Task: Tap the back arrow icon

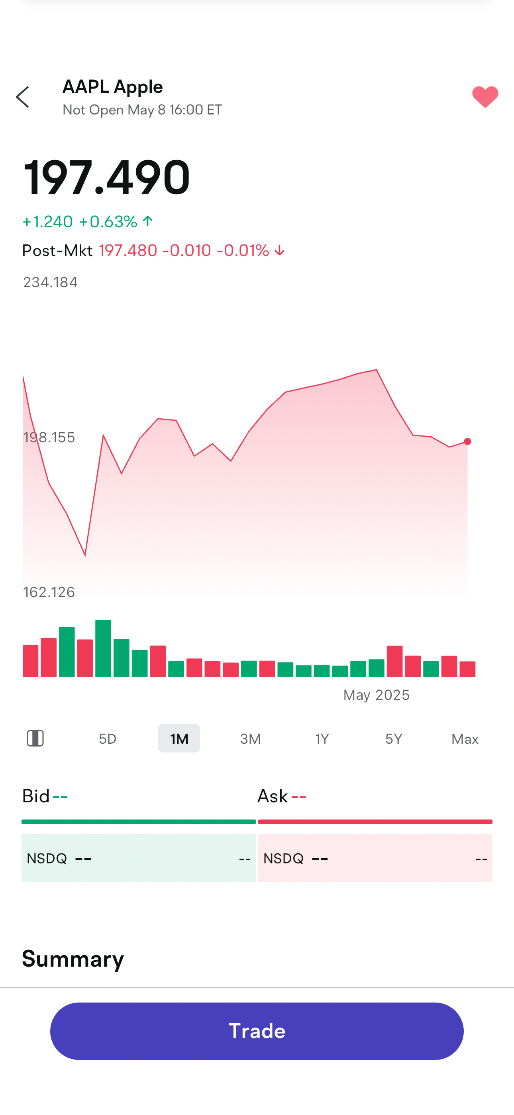Action: [22, 97]
